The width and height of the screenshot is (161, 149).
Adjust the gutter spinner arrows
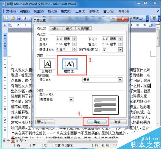(x=74, y=50)
